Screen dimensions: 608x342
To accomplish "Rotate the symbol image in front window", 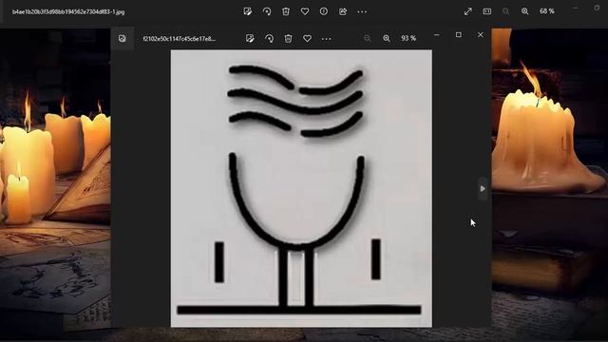I will click(269, 38).
